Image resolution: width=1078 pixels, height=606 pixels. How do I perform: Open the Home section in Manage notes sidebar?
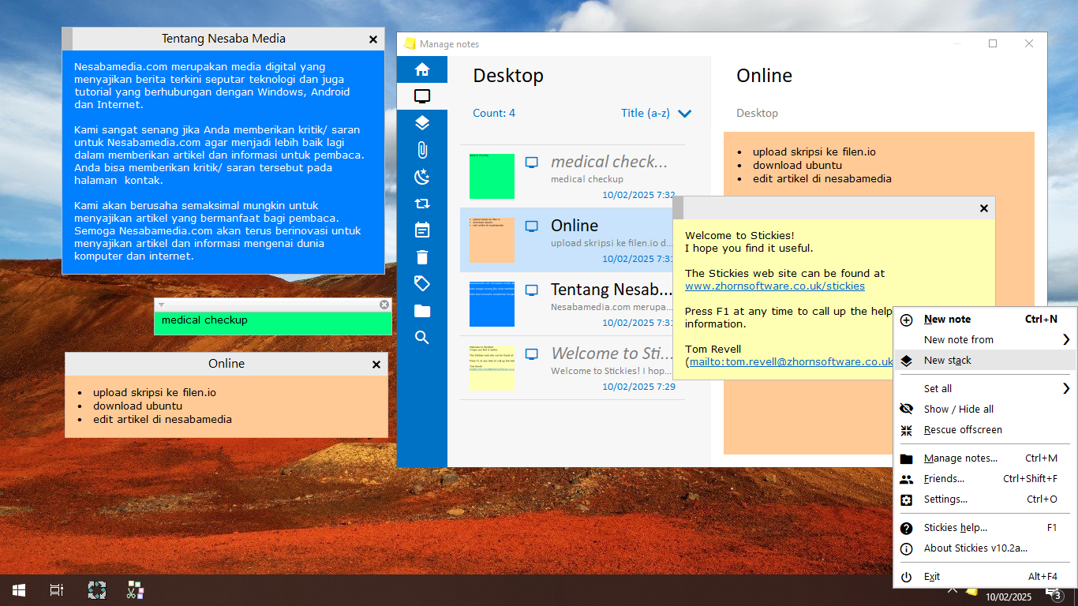click(x=422, y=69)
